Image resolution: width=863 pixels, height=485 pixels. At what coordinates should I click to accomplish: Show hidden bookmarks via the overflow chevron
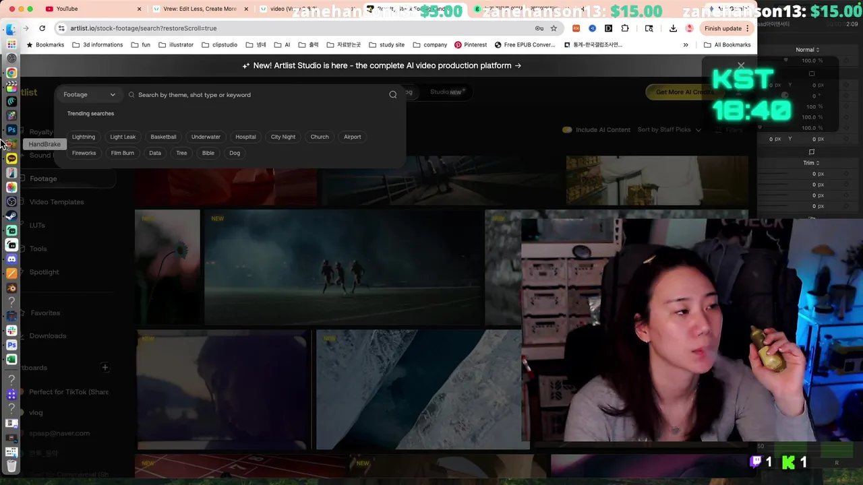point(686,45)
